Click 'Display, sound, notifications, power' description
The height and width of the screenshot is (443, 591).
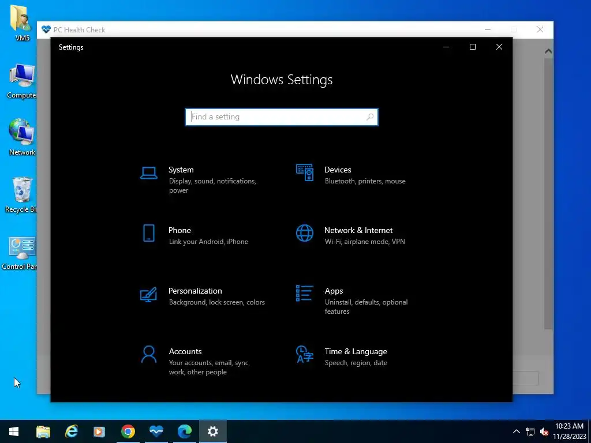click(x=212, y=186)
